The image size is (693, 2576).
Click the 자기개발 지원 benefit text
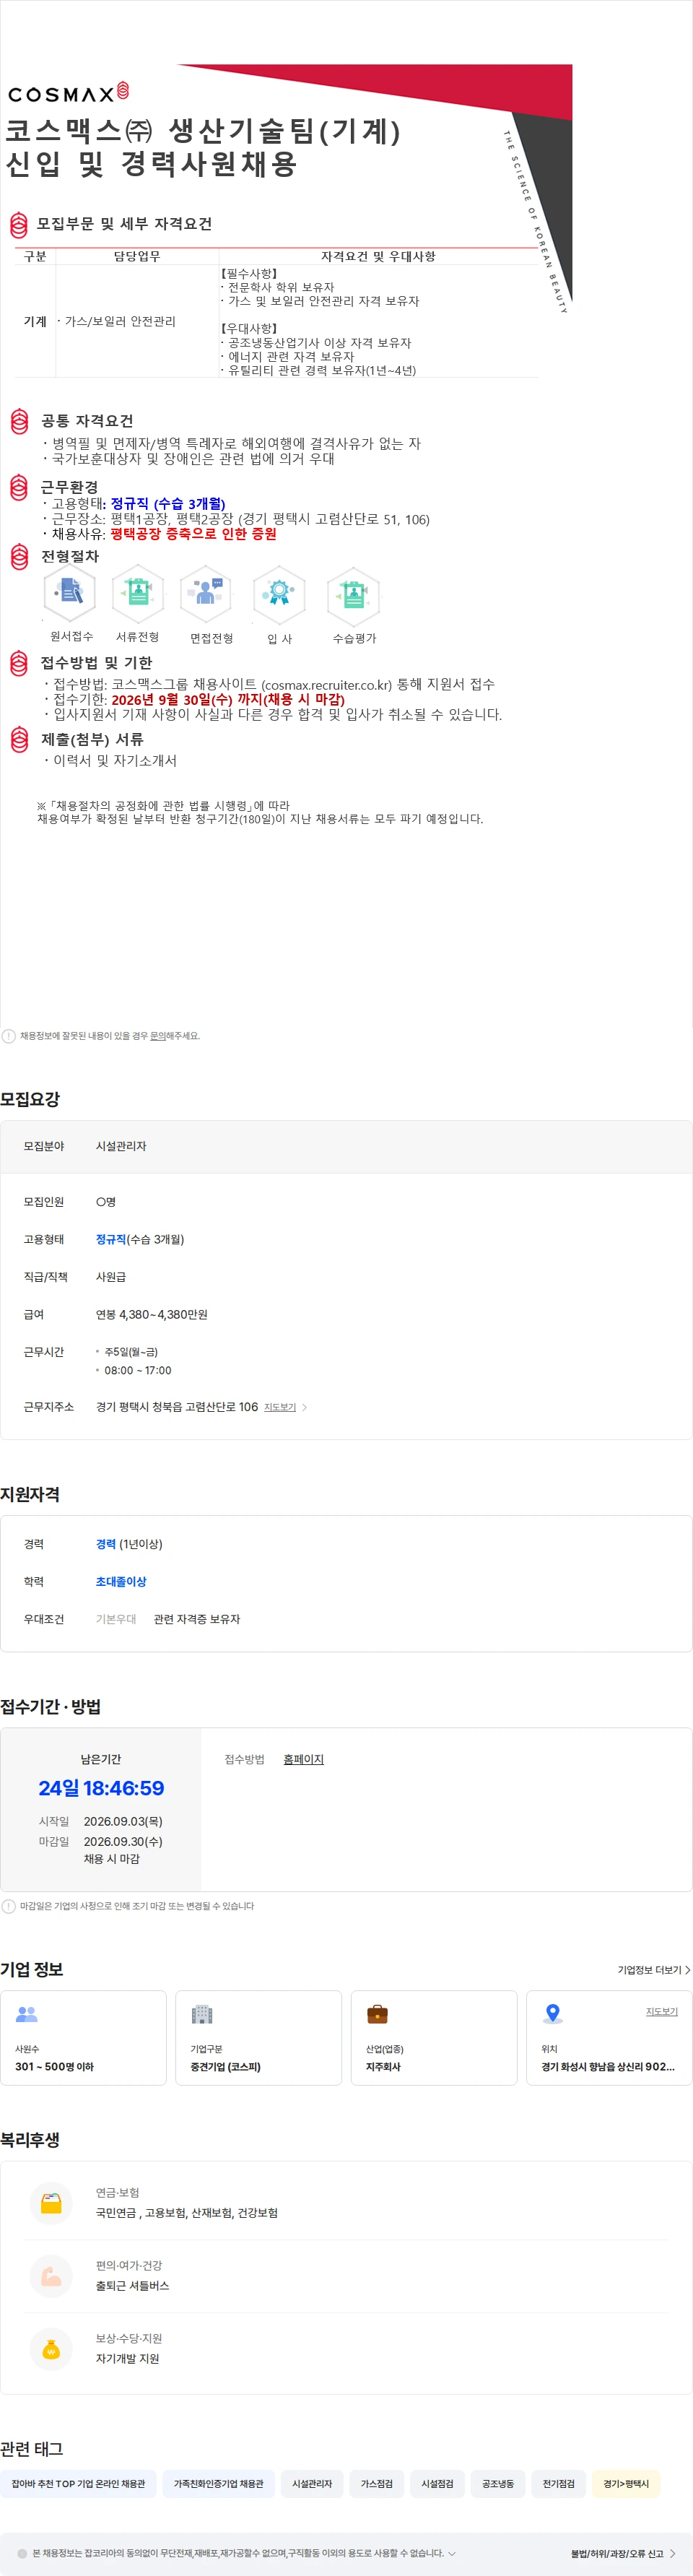click(x=127, y=2358)
